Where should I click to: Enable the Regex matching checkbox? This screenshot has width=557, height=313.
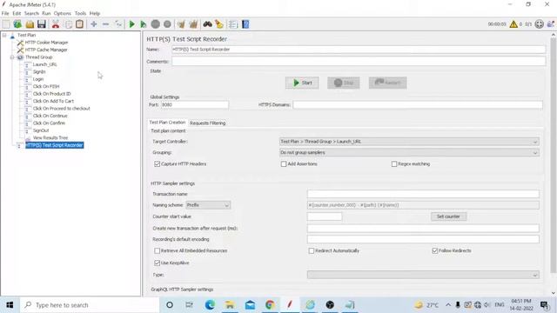(394, 164)
